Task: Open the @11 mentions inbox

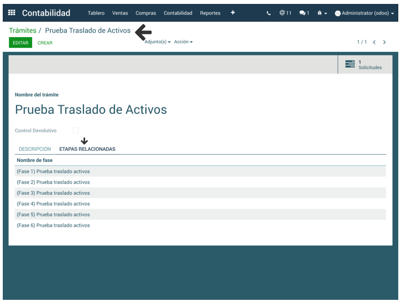Action: pyautogui.click(x=285, y=13)
